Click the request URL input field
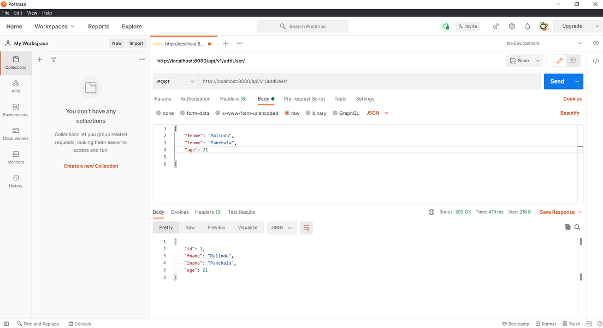The width and height of the screenshot is (603, 328). coord(328,81)
